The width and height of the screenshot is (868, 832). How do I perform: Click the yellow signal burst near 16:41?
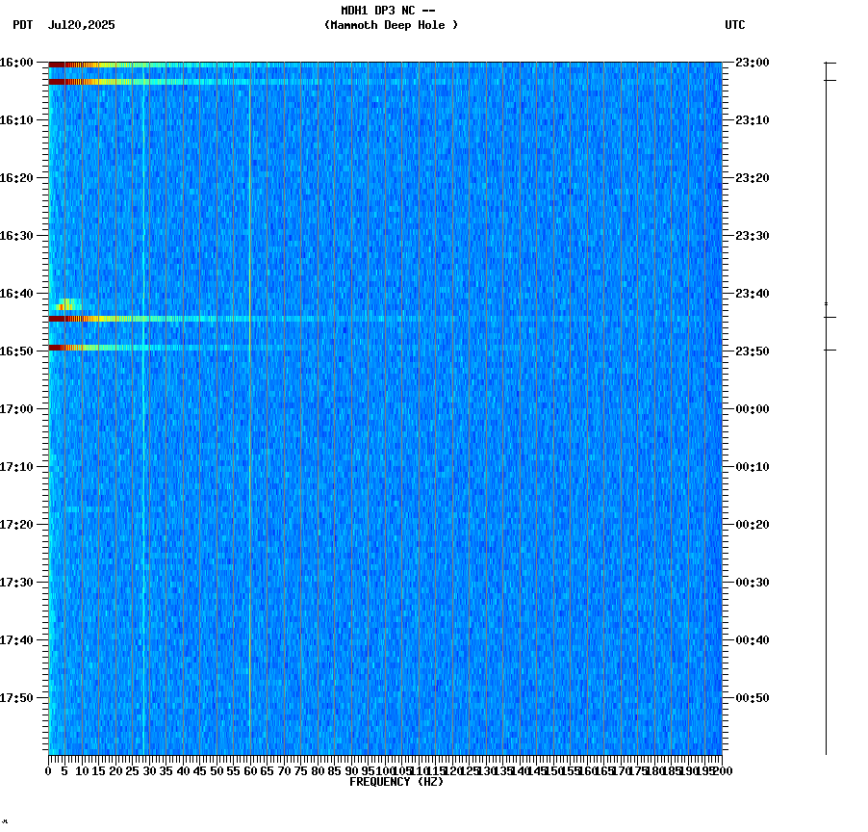coord(69,302)
